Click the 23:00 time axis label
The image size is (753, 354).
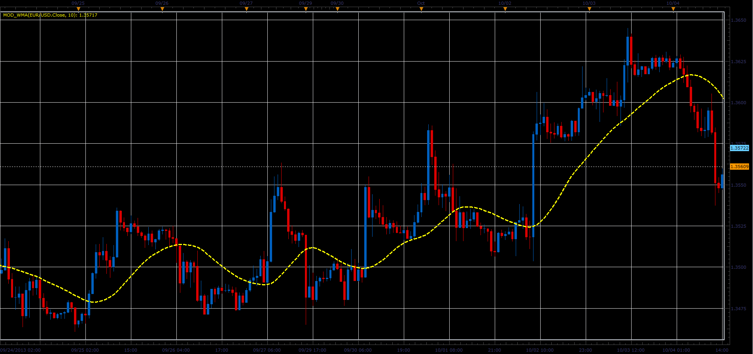tap(586, 350)
